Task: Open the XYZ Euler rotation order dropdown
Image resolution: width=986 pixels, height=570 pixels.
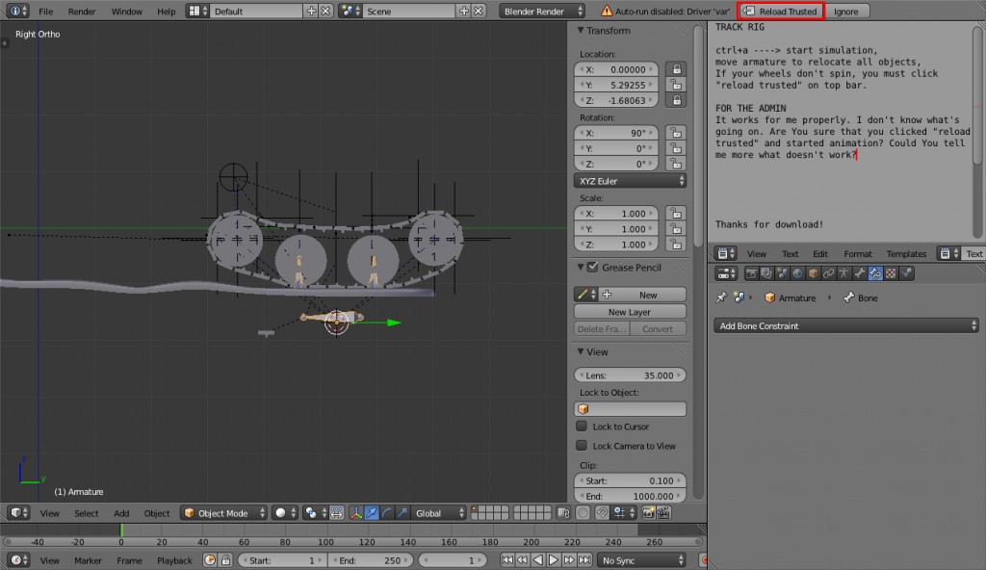Action: pyautogui.click(x=630, y=180)
